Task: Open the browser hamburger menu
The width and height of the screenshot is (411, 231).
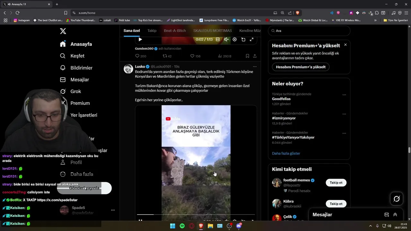Action: pos(406,13)
